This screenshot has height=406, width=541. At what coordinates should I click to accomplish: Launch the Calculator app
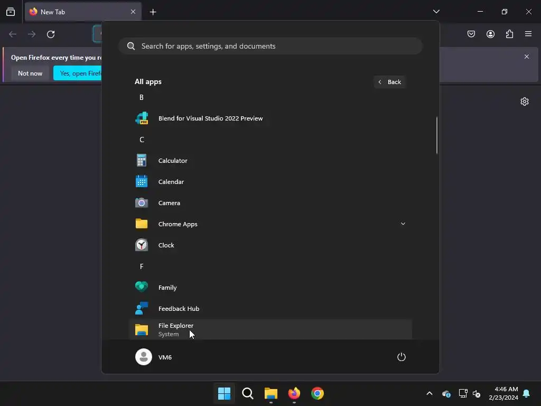pyautogui.click(x=270, y=161)
